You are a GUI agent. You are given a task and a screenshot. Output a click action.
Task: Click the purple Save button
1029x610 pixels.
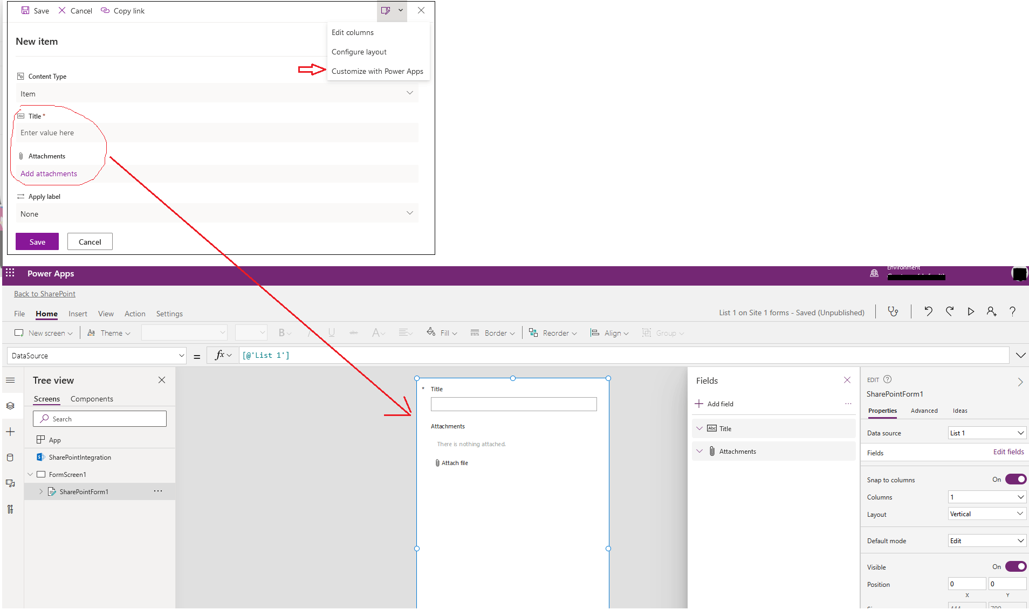pos(37,241)
